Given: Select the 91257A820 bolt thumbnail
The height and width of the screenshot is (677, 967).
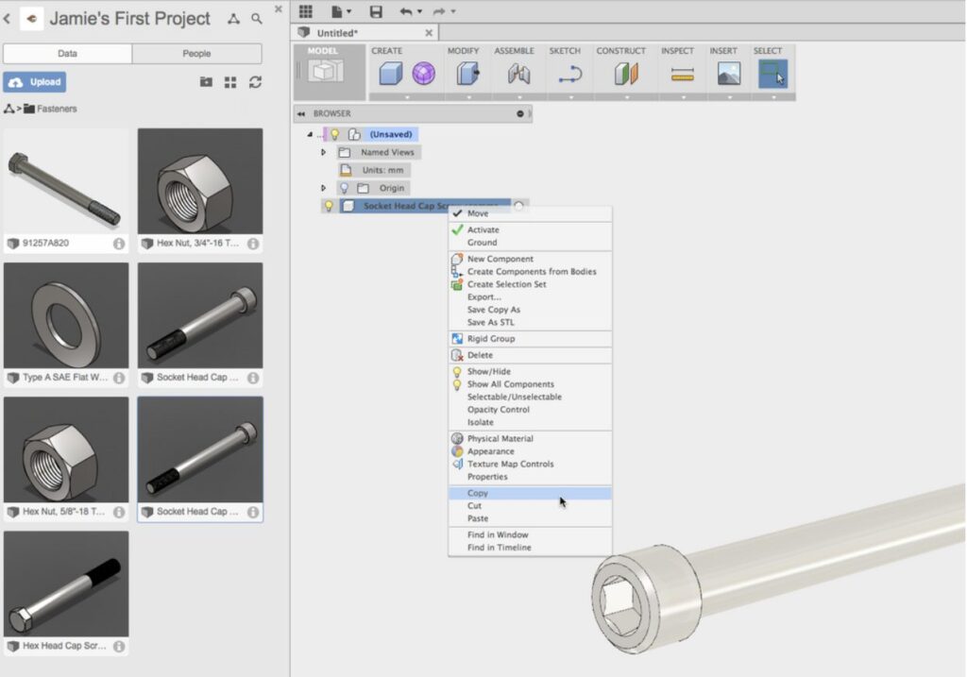Looking at the screenshot, I should 65,179.
